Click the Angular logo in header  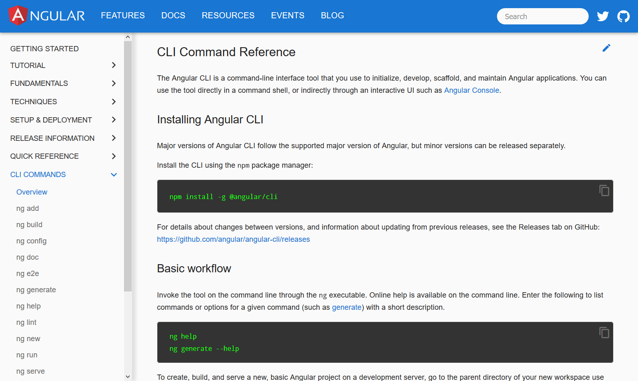click(x=46, y=15)
